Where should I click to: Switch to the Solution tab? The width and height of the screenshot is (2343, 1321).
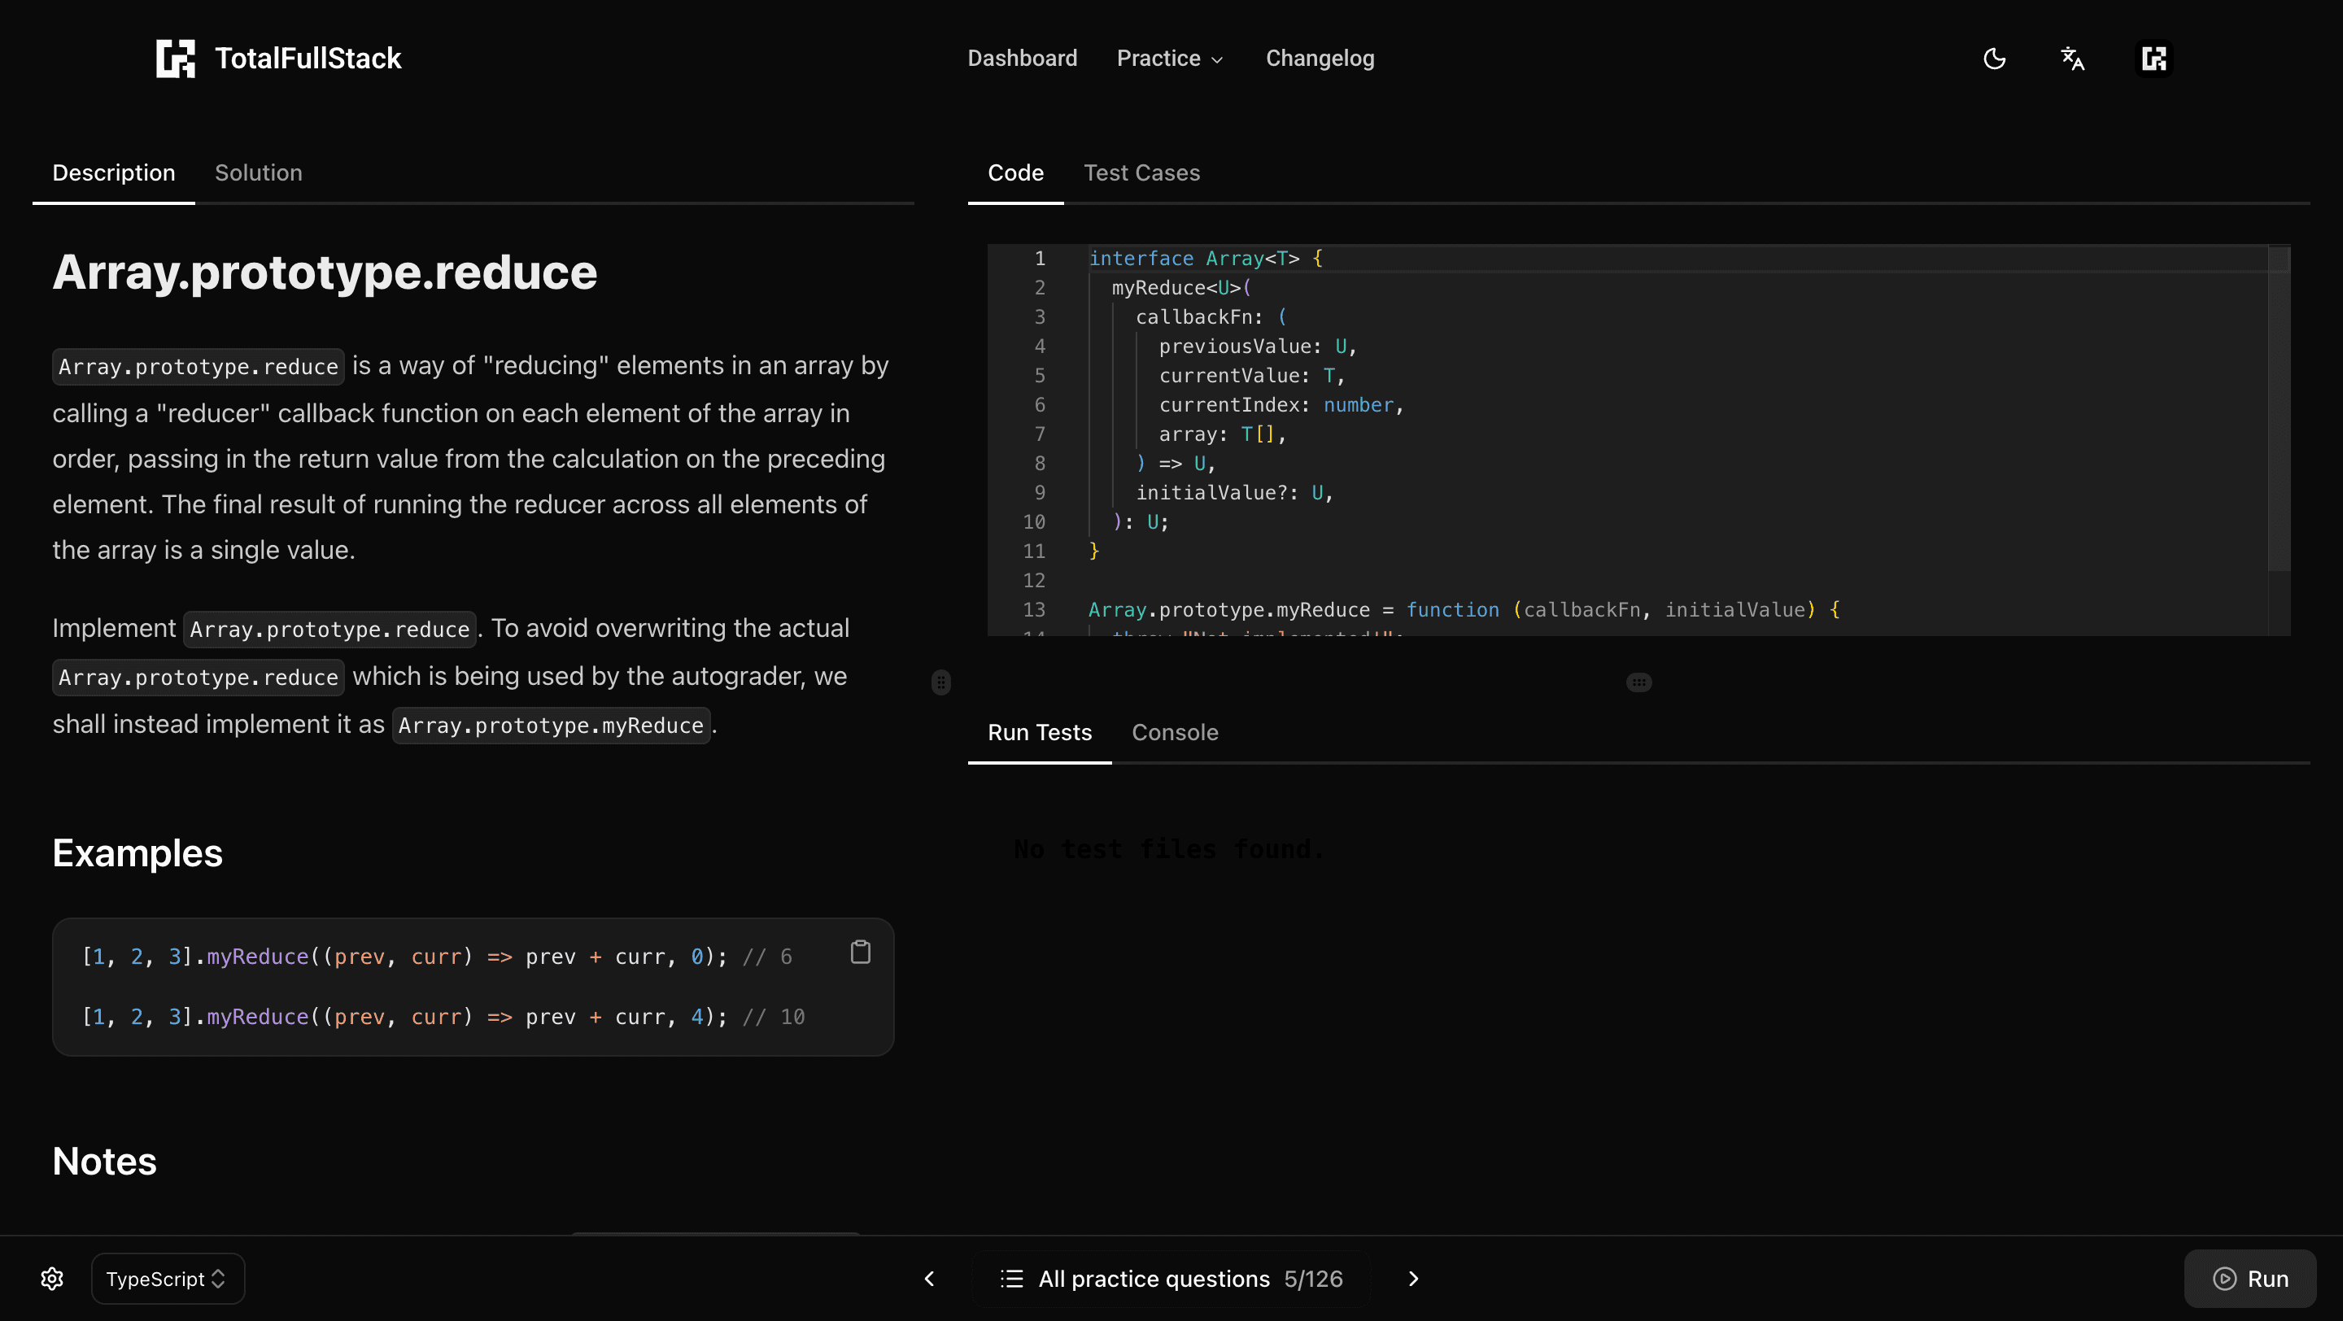click(259, 172)
